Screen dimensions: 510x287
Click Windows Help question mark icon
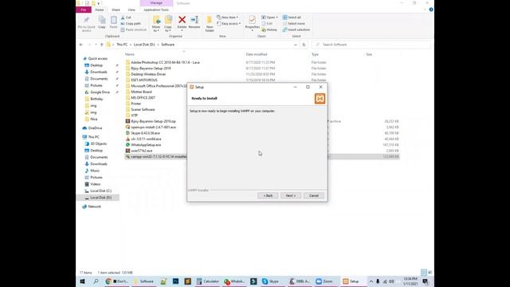[431, 10]
